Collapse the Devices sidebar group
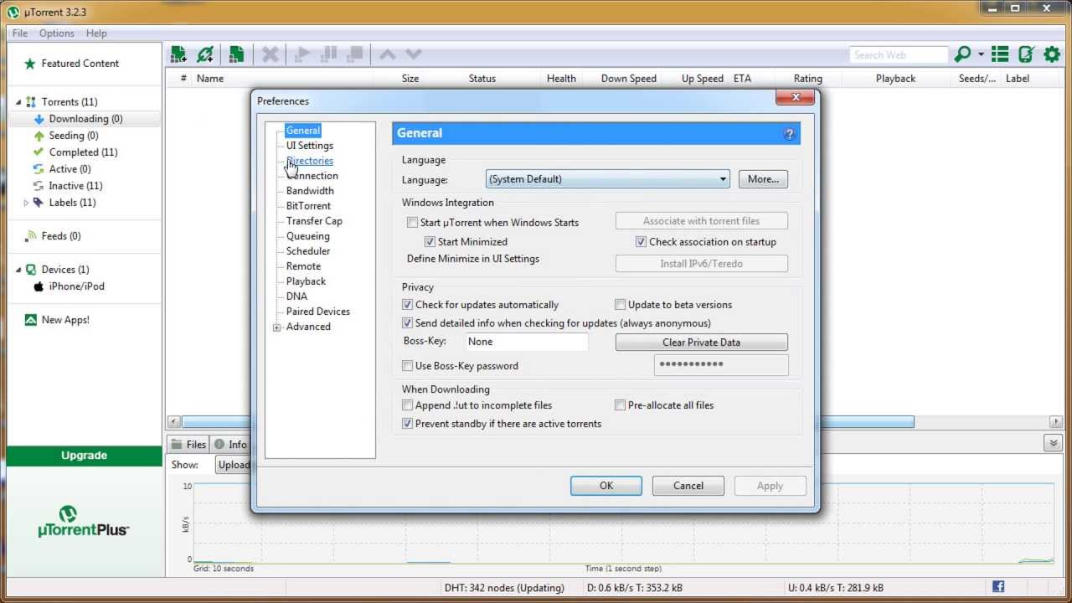The height and width of the screenshot is (603, 1072). 19,270
